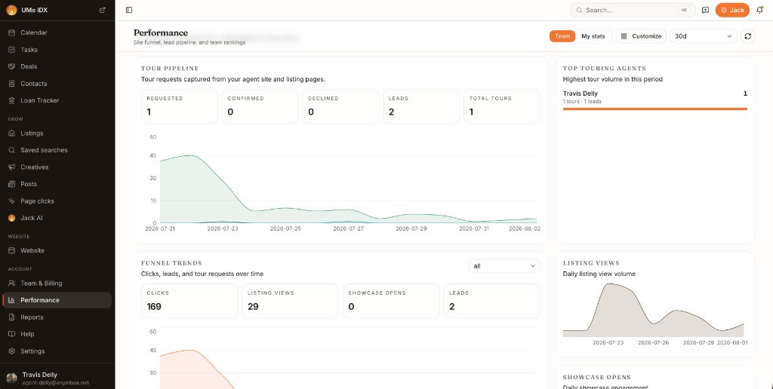Switch to My stats view
Screen dimensions: 773x389
click(593, 36)
